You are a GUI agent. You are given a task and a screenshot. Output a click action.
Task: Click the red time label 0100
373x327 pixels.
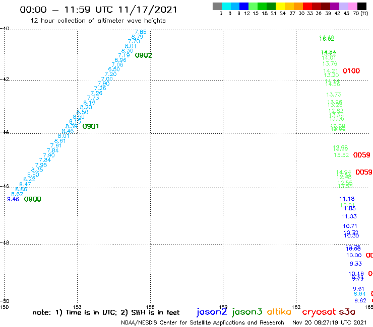tap(351, 71)
